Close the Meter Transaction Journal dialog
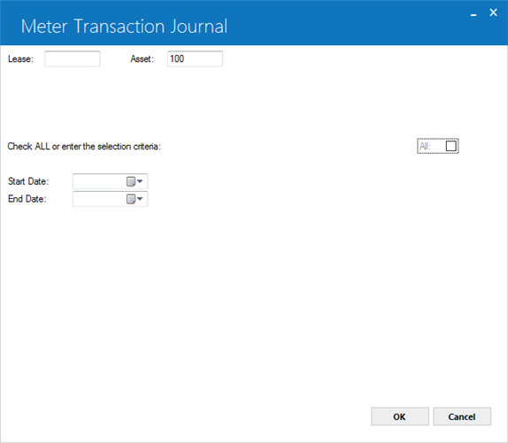Screen dimensions: 508x443 [x=493, y=12]
